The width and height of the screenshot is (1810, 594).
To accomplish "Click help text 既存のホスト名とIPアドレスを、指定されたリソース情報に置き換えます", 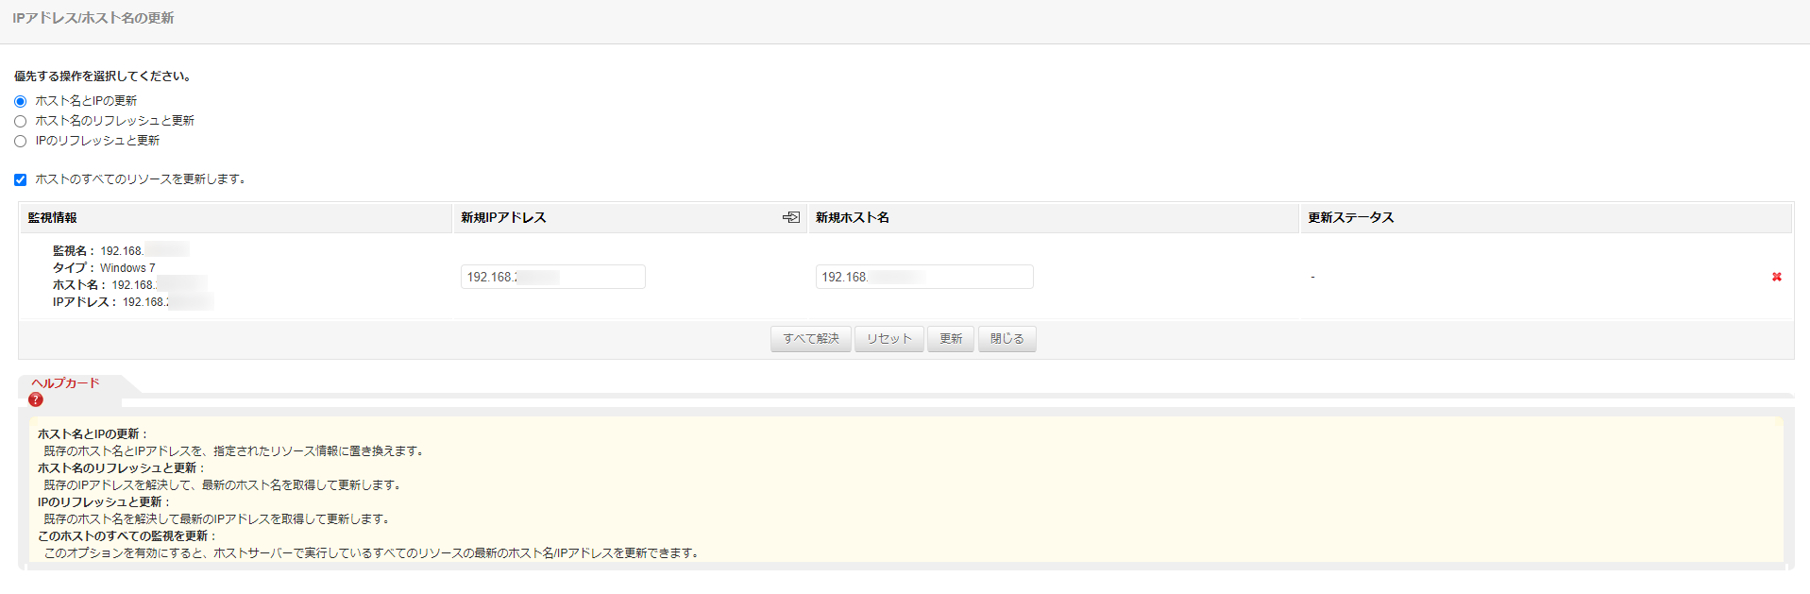I will coord(236,450).
